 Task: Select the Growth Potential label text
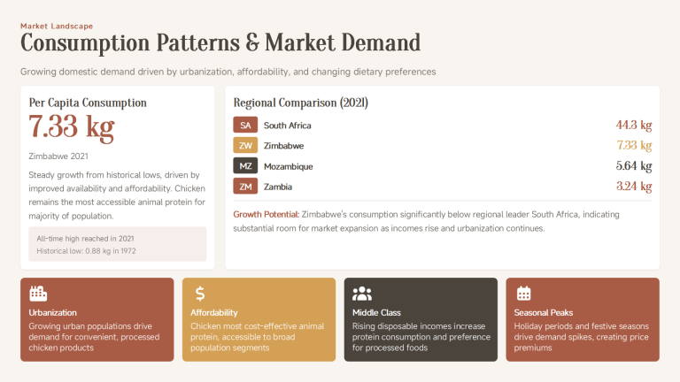point(266,215)
